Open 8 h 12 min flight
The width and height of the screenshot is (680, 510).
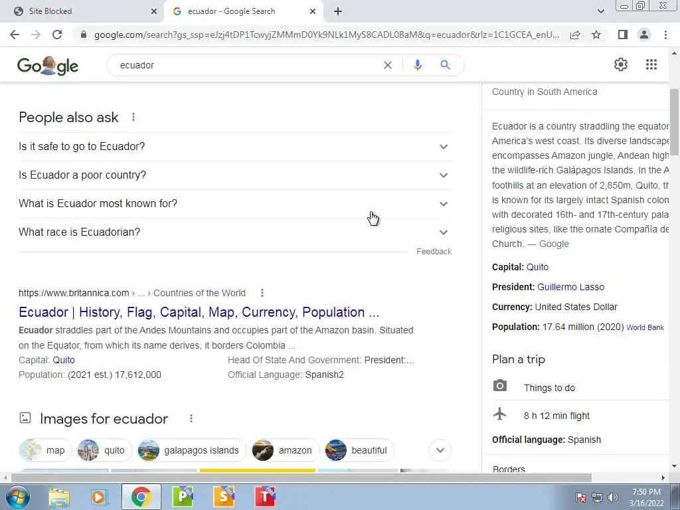coord(556,416)
